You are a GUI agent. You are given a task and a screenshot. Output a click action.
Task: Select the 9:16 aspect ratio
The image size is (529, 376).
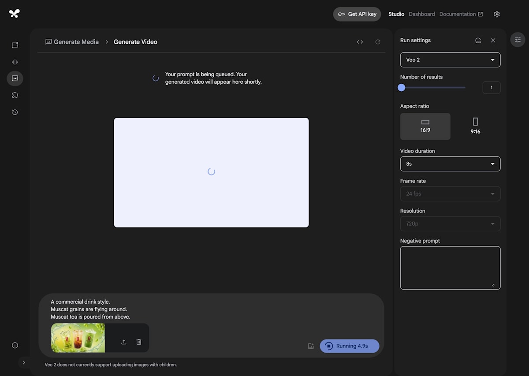pos(475,127)
